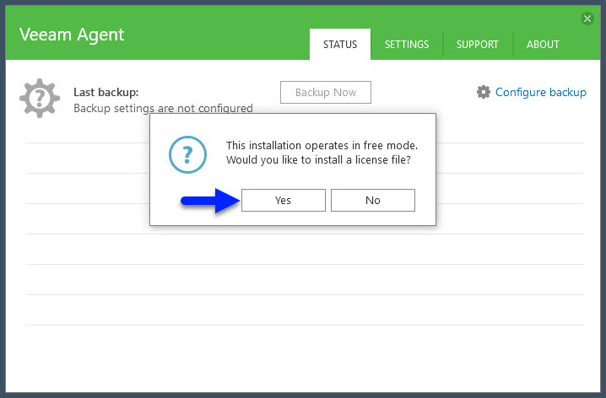This screenshot has width=606, height=398.
Task: Click 'Backup settings are not configured' text
Action: point(163,108)
